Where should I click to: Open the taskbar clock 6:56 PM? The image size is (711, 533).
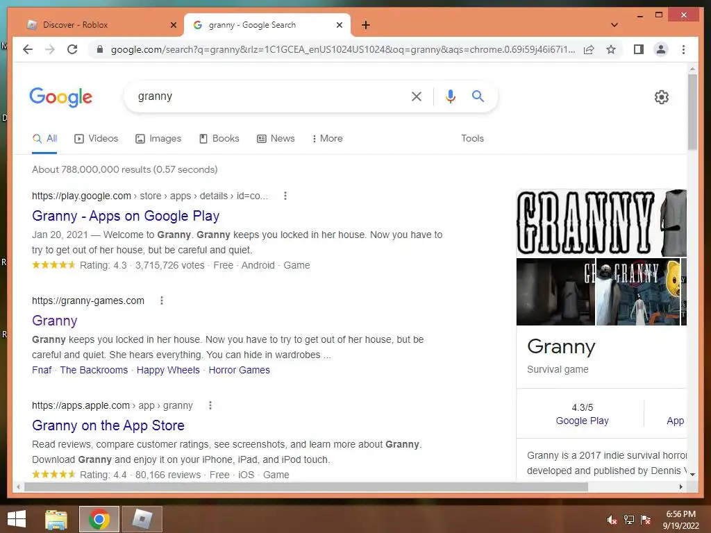680,520
